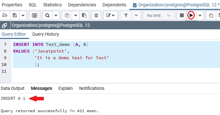Open file with the folder icon
Image resolution: width=220 pixels, height=115 pixels.
[x=5, y=15]
